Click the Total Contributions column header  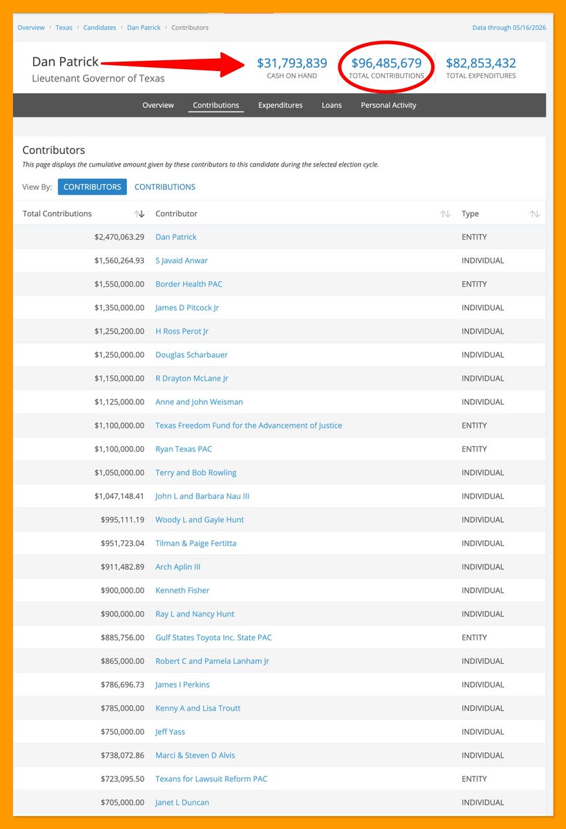pos(57,214)
